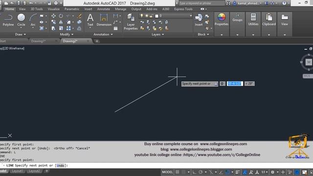Select the Array tool icon
Screen dimensions: 313x176
tap(68, 28)
